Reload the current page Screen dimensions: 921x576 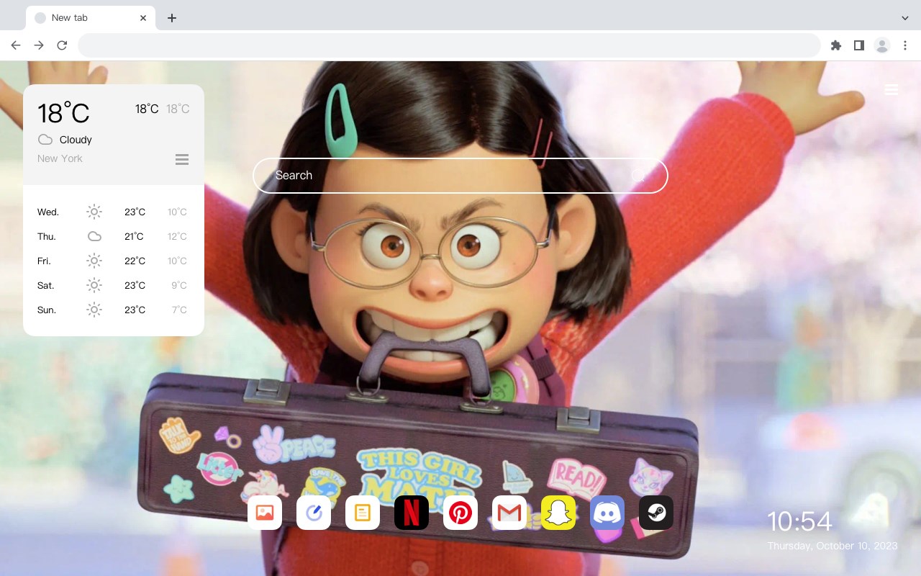[x=62, y=45]
